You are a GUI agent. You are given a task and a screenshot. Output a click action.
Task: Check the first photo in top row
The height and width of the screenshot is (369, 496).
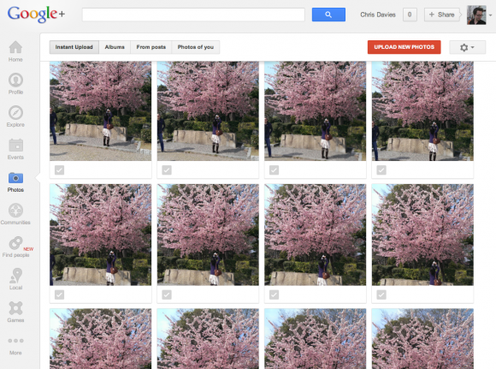(59, 170)
